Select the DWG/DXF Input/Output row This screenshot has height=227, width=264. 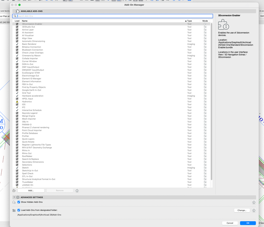(111, 70)
